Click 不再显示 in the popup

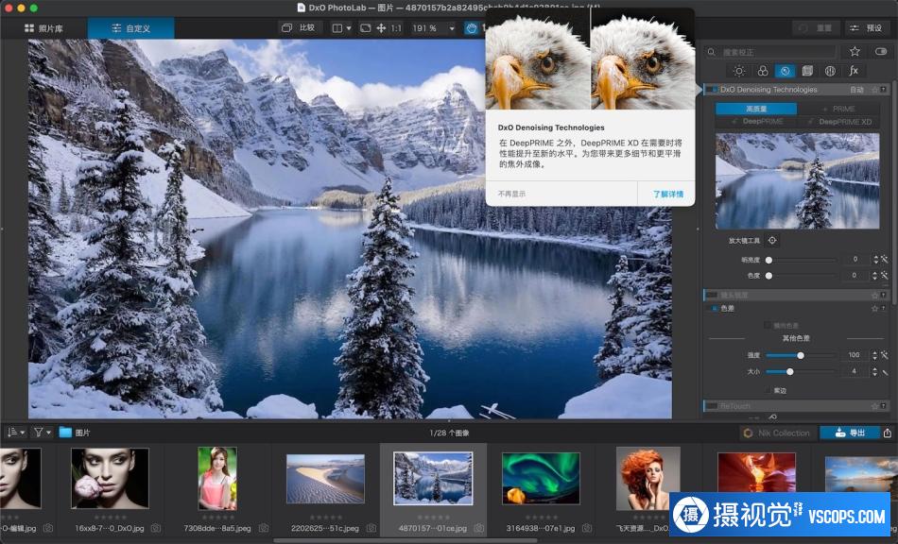[x=511, y=194]
